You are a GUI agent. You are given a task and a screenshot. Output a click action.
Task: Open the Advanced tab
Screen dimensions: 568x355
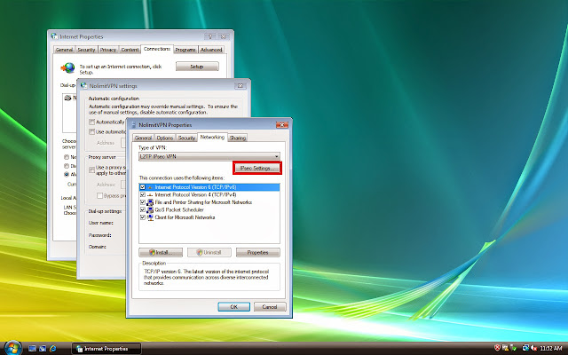tap(211, 50)
